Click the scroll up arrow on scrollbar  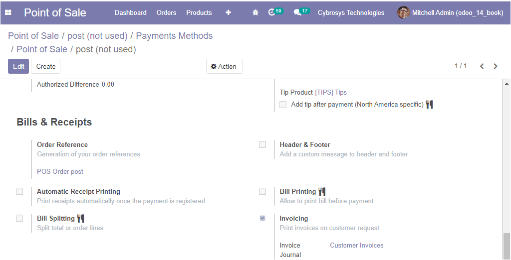507,84
